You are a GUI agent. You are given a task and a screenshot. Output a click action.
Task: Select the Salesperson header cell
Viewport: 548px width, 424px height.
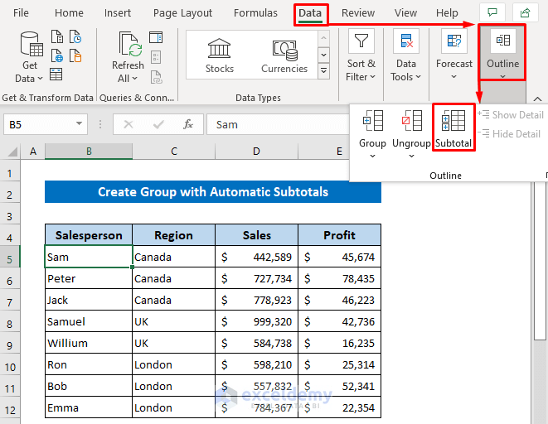(89, 235)
